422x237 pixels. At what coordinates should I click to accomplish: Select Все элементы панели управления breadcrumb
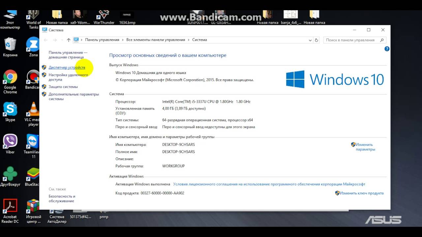click(x=156, y=40)
